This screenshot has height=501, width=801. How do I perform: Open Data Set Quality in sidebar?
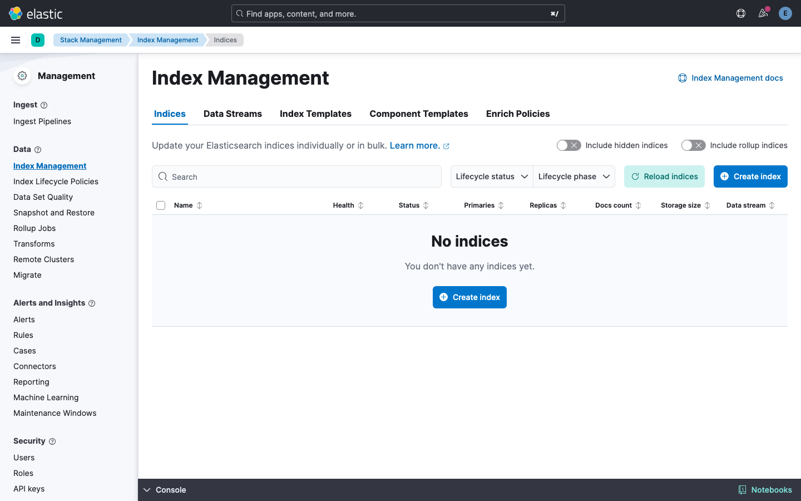[43, 197]
